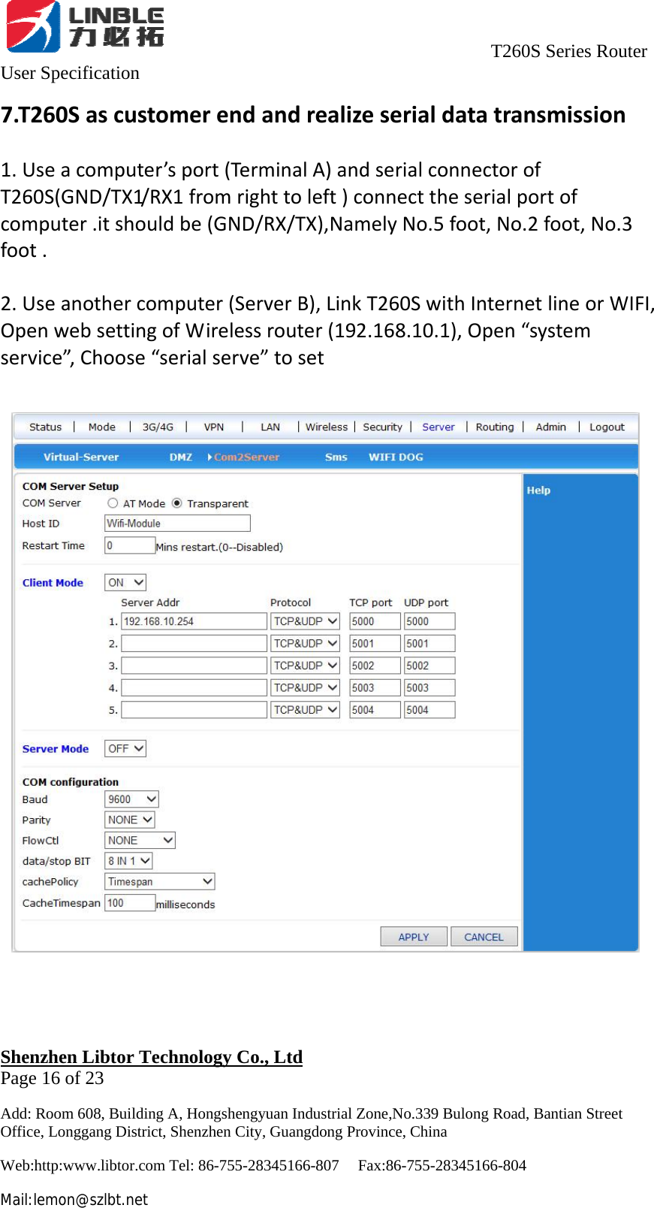This screenshot has height=1208, width=654.
Task: Click the Restart Time input field
Action: pos(130,545)
